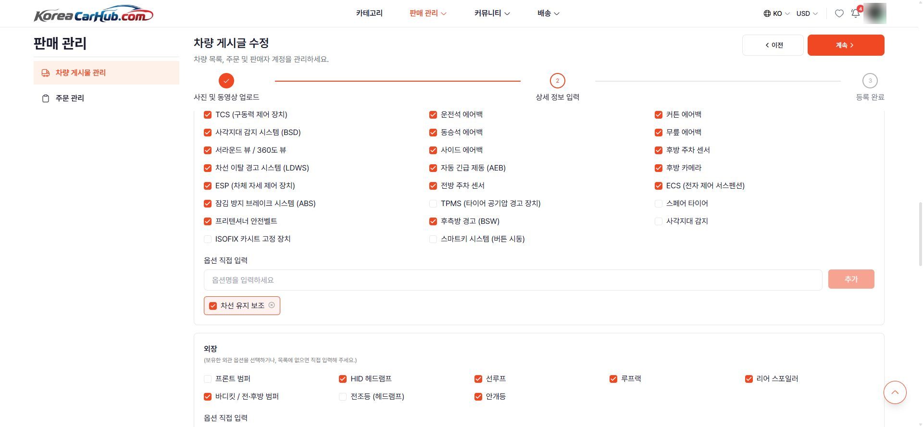
Task: Enable TPMS (타이어 공기압 경고 장치) checkbox
Action: pyautogui.click(x=433, y=204)
